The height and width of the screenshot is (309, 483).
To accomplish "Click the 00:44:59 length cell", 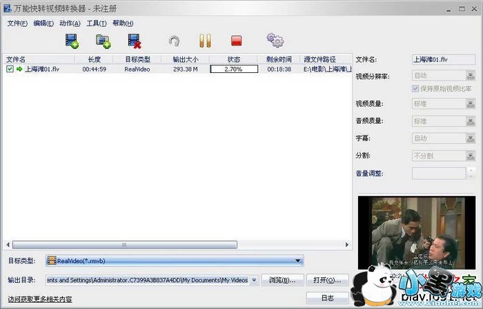I will [x=95, y=69].
